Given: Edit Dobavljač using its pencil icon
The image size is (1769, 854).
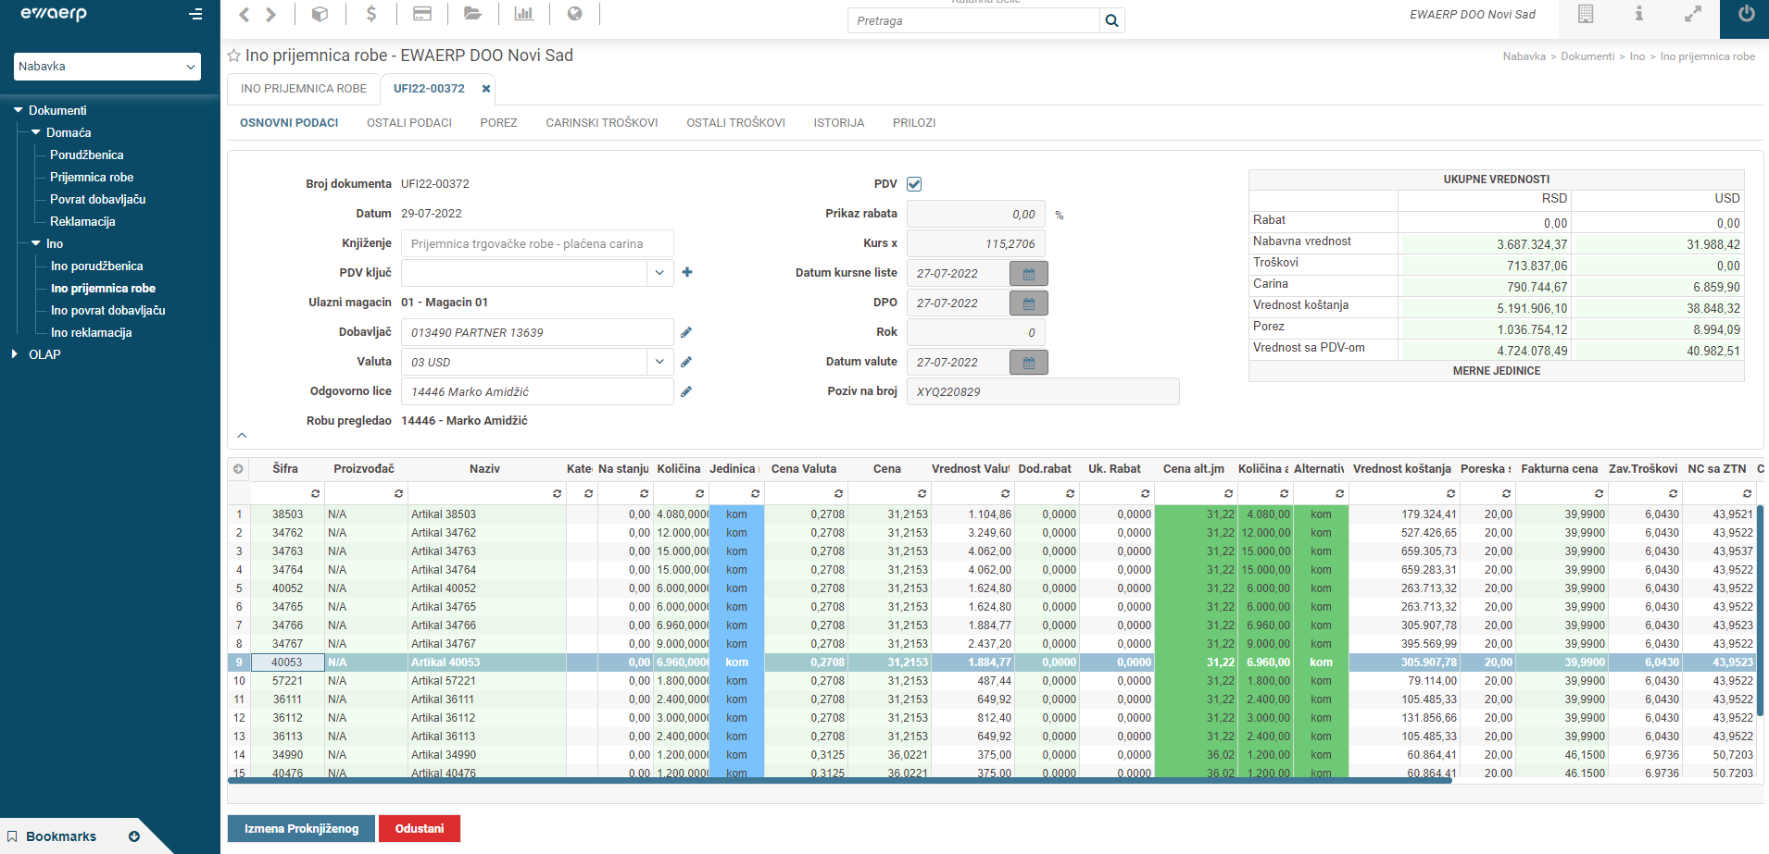Looking at the screenshot, I should click(686, 332).
